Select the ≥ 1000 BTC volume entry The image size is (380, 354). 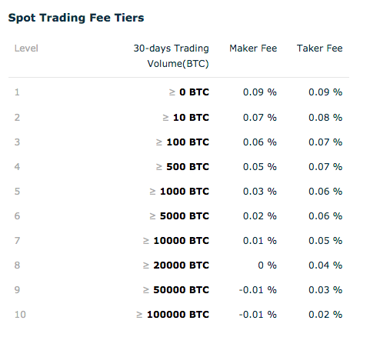(179, 192)
